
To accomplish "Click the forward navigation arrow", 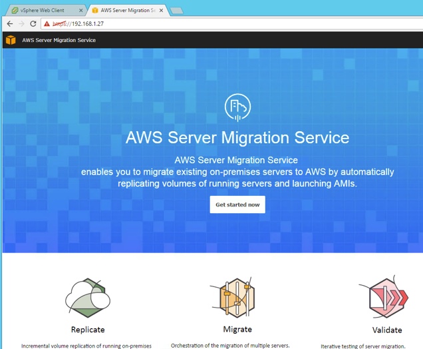I will [x=21, y=24].
